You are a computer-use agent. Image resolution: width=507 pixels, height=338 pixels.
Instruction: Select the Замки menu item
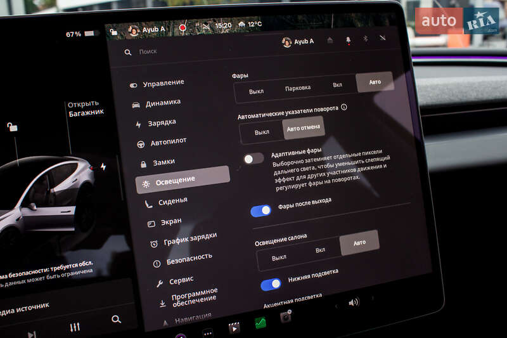click(x=163, y=162)
